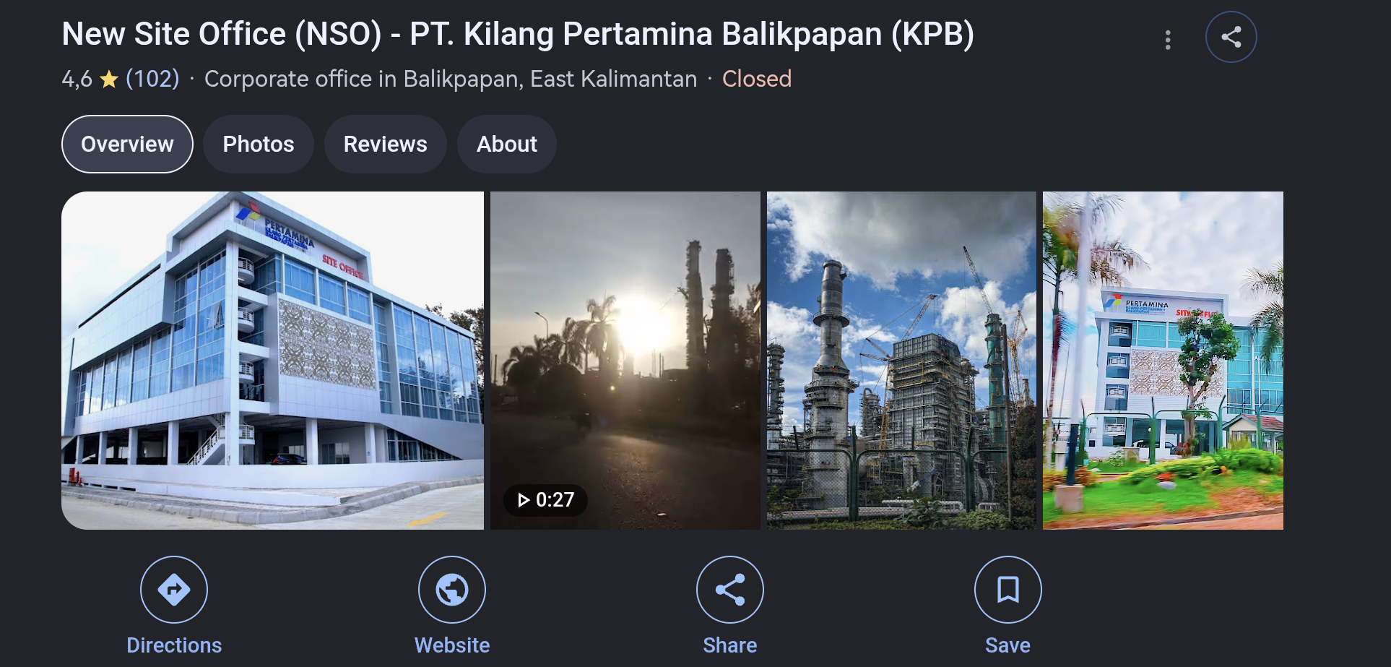Image resolution: width=1391 pixels, height=667 pixels.
Task: Open the three-dot more options menu
Action: 1168,40
